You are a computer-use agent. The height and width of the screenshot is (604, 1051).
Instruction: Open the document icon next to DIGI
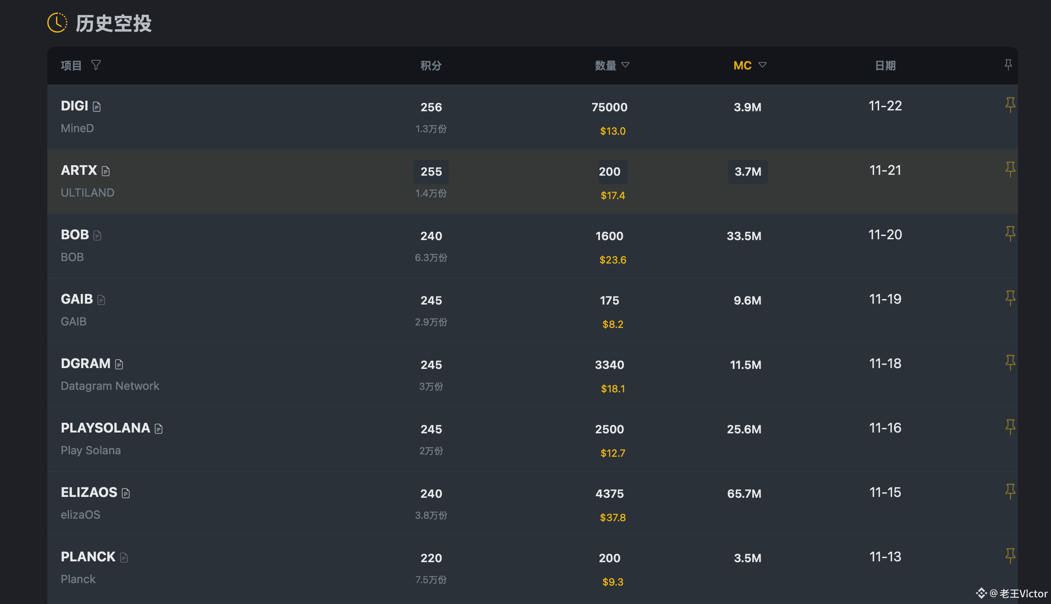point(97,107)
